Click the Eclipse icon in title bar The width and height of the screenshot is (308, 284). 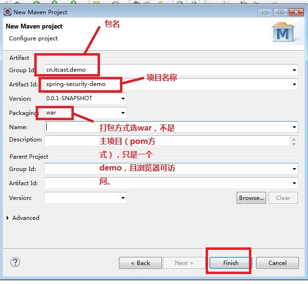pos(8,12)
